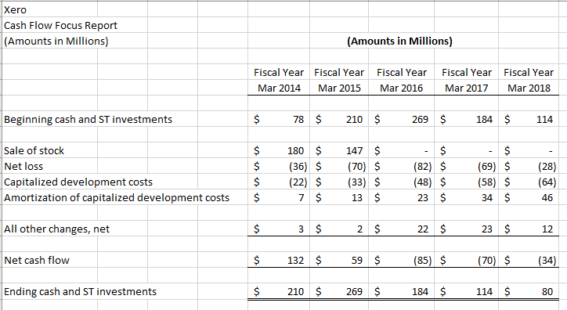The height and width of the screenshot is (310, 567).
Task: Select the 'Net cash flow' row label
Action: (x=37, y=260)
